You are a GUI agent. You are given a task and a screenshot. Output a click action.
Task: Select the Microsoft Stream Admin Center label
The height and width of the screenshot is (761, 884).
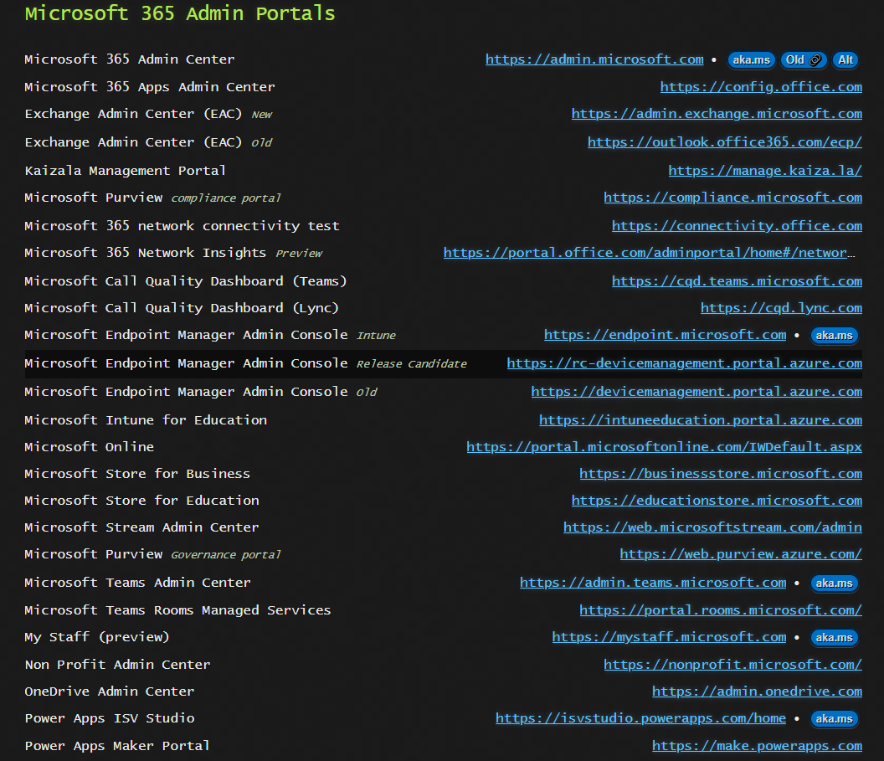142,527
